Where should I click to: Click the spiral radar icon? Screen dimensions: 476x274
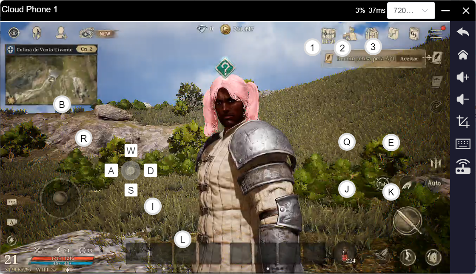(x=436, y=106)
